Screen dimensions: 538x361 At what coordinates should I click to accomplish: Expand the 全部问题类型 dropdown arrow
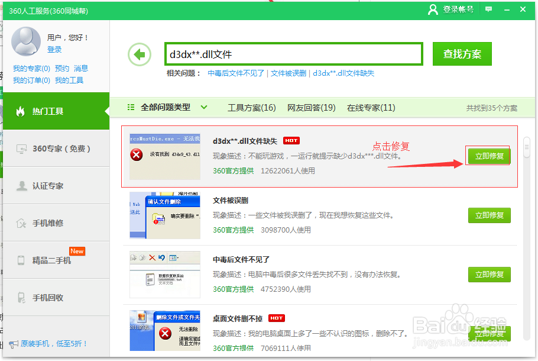pos(204,107)
